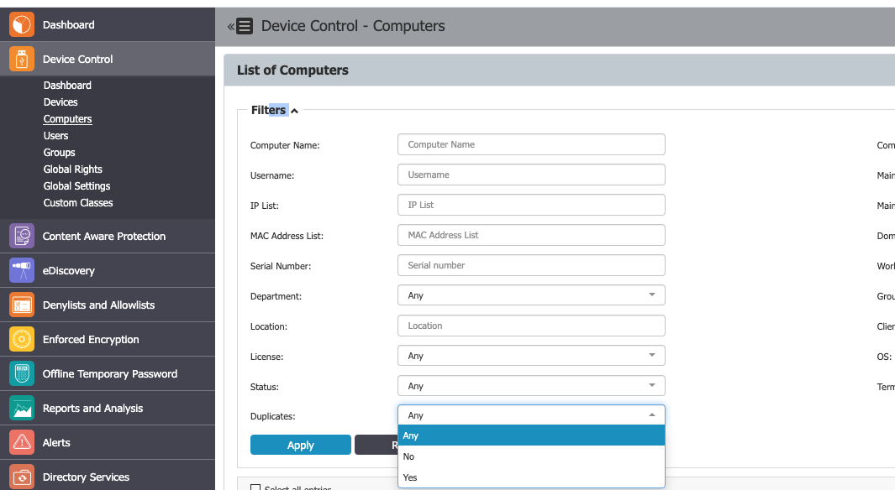Click the eDiscovery magnifier icon

(20, 270)
